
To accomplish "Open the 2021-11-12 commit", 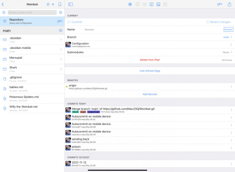I will tap(150, 164).
